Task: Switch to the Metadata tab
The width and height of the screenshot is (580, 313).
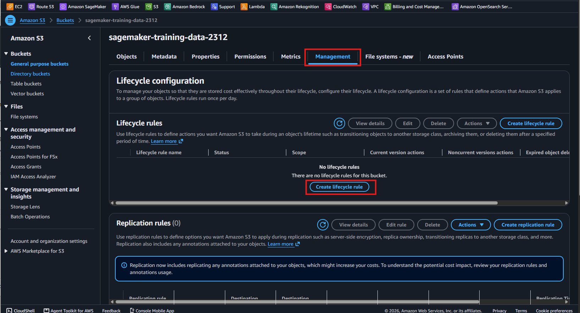Action: pos(164,57)
